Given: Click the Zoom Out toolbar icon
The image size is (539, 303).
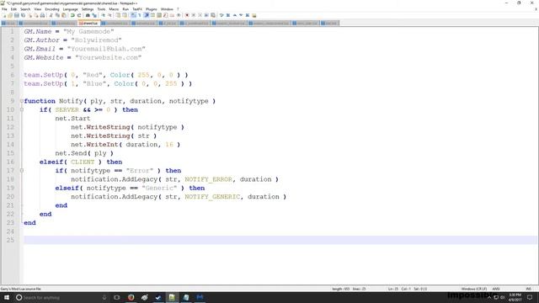Looking at the screenshot, I should pyautogui.click(x=109, y=15).
